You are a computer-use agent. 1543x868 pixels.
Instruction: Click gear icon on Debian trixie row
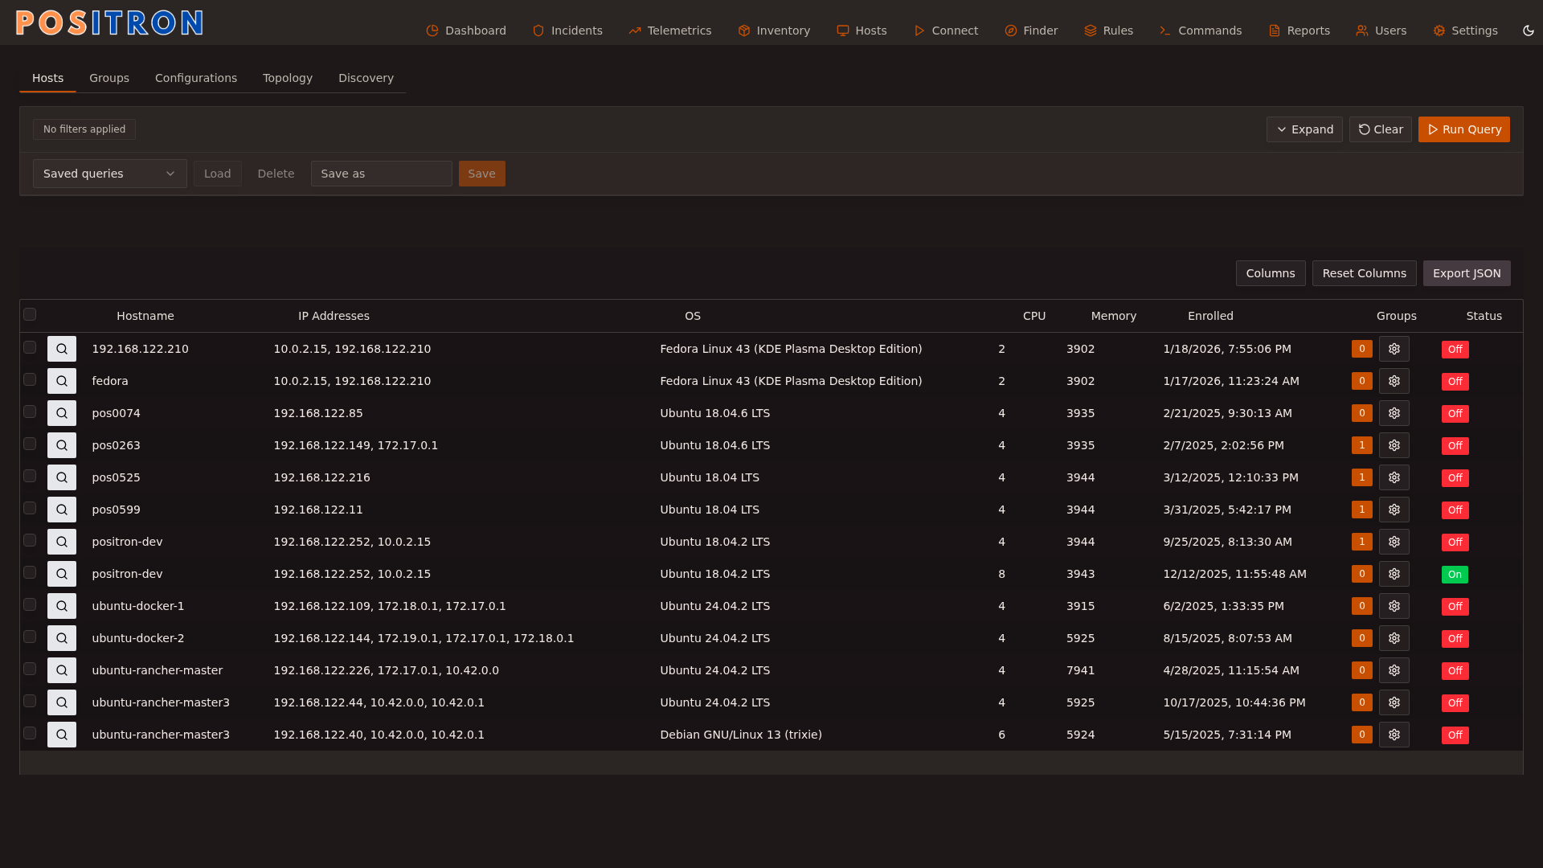click(x=1394, y=735)
